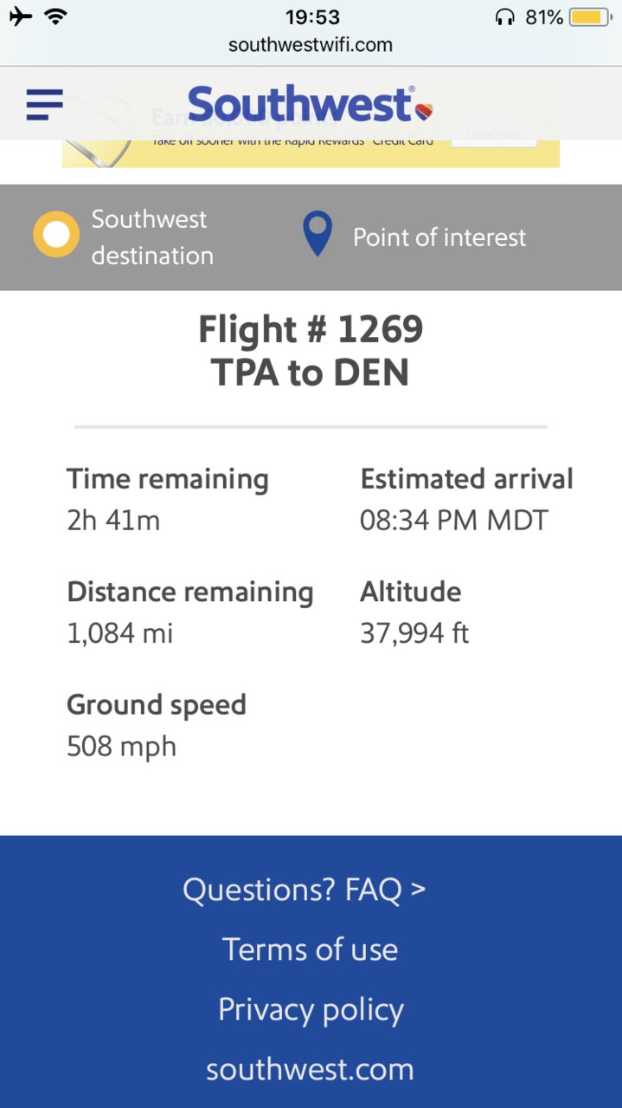Tap the airplane mode status icon

click(x=21, y=16)
